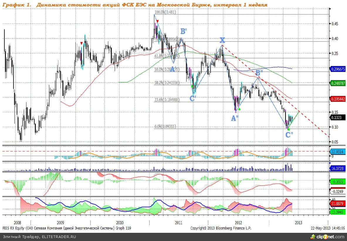Select the X wave label
This screenshot has width=347, height=241.
pos(223,40)
